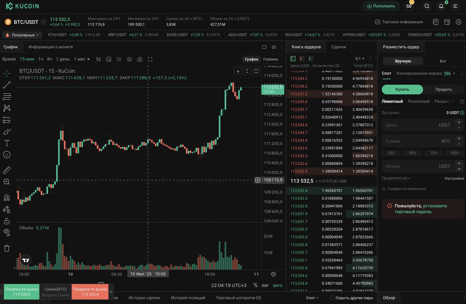Open the emoji icons tool
The image size is (466, 304).
pyautogui.click(x=7, y=155)
